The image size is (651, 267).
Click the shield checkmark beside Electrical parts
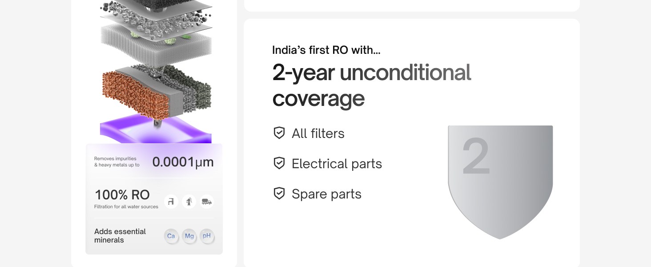(279, 163)
